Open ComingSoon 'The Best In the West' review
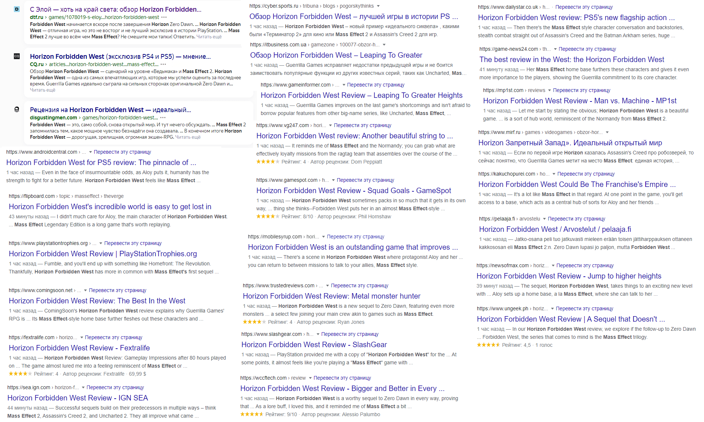704x422 pixels. point(97,301)
